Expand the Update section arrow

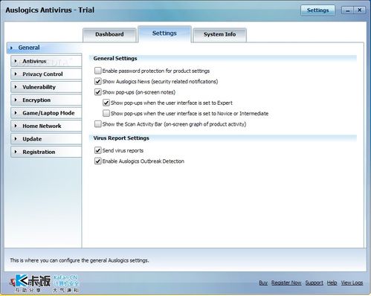pyautogui.click(x=16, y=139)
